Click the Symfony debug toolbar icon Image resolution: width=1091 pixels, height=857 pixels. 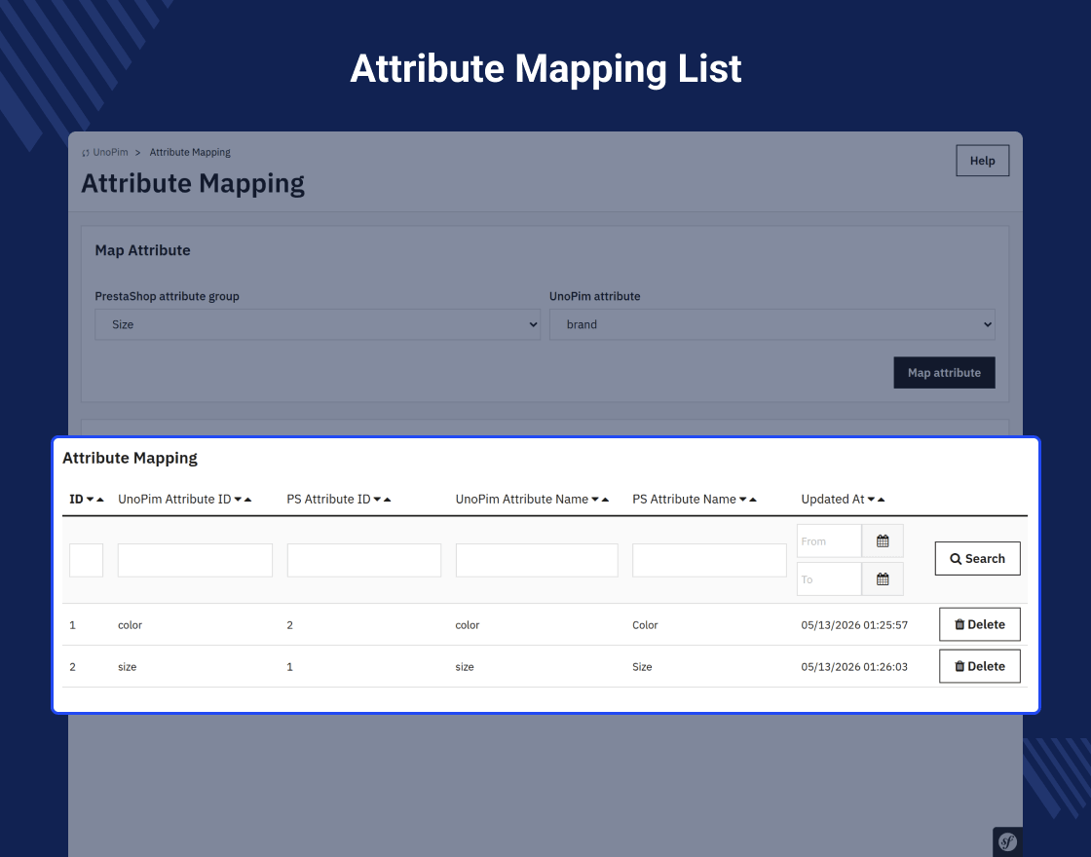(x=1007, y=841)
